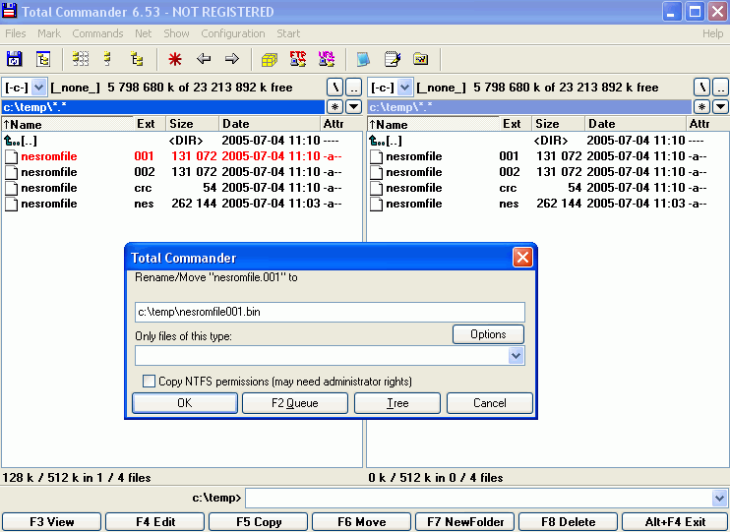The width and height of the screenshot is (730, 532).
Task: Click the parent directory '..' button in left panel
Action: pos(354,88)
